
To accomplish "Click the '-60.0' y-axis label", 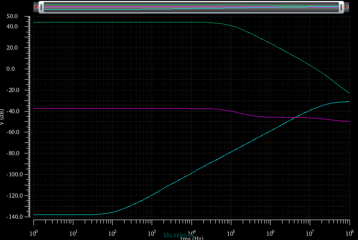I will [x=13, y=132].
